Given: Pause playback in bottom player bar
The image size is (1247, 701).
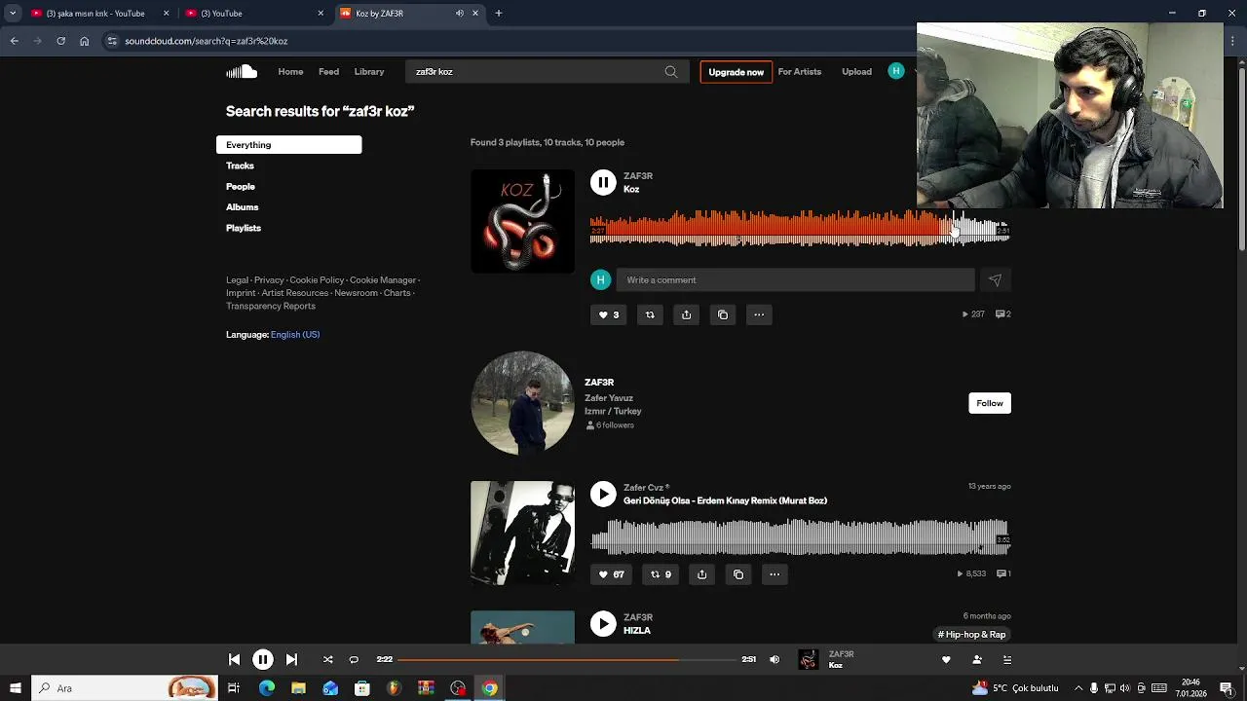Looking at the screenshot, I should 263,659.
